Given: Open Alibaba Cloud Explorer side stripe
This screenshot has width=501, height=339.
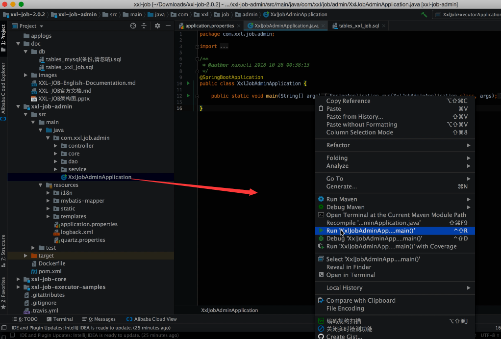Looking at the screenshot, I should [x=3, y=91].
